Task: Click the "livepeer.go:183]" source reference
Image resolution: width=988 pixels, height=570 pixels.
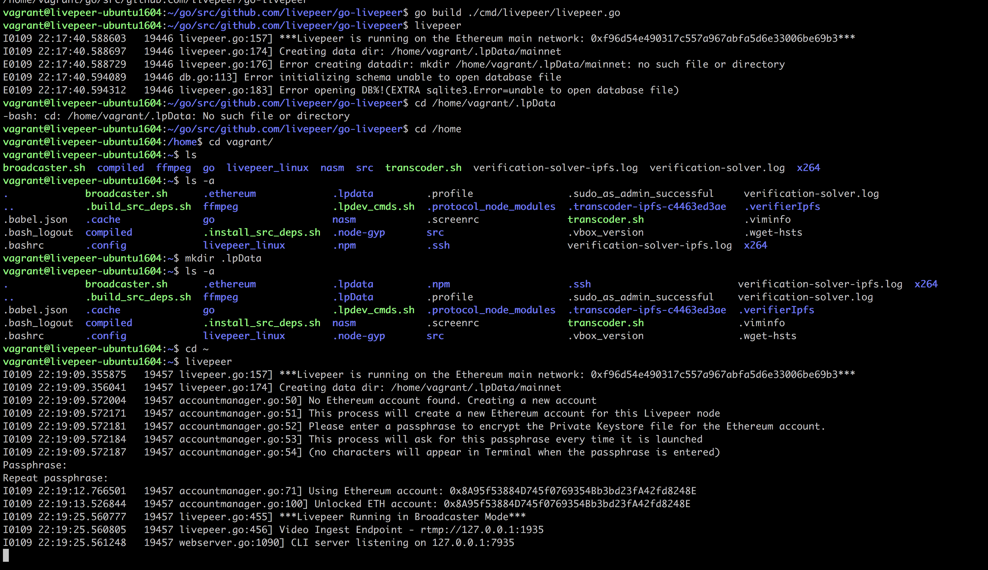Action: (x=226, y=90)
